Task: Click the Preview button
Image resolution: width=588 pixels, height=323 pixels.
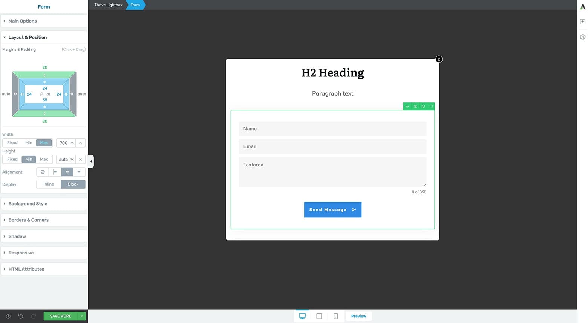Action: pyautogui.click(x=358, y=316)
